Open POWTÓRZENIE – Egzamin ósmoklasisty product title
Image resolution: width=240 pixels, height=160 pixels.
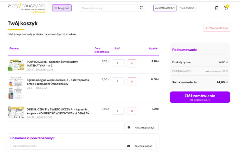tap(53, 63)
